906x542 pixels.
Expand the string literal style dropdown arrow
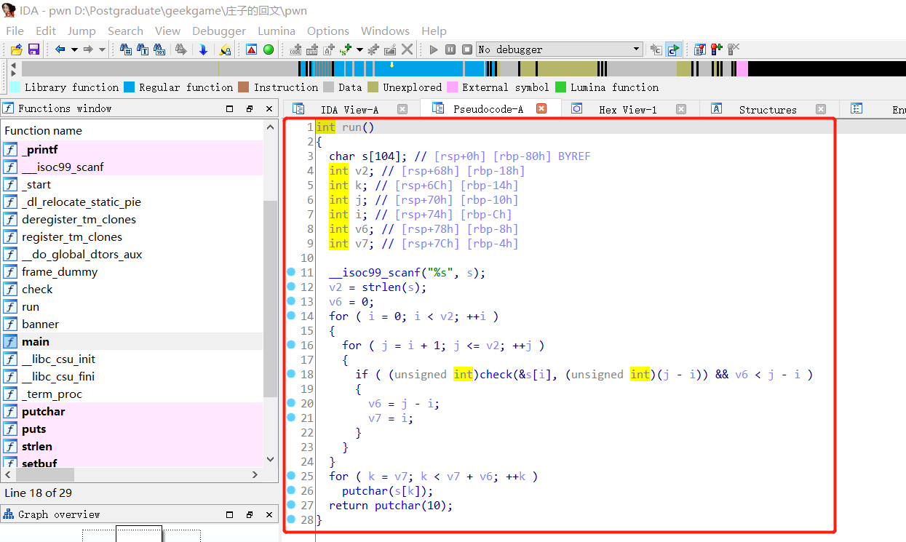click(359, 49)
